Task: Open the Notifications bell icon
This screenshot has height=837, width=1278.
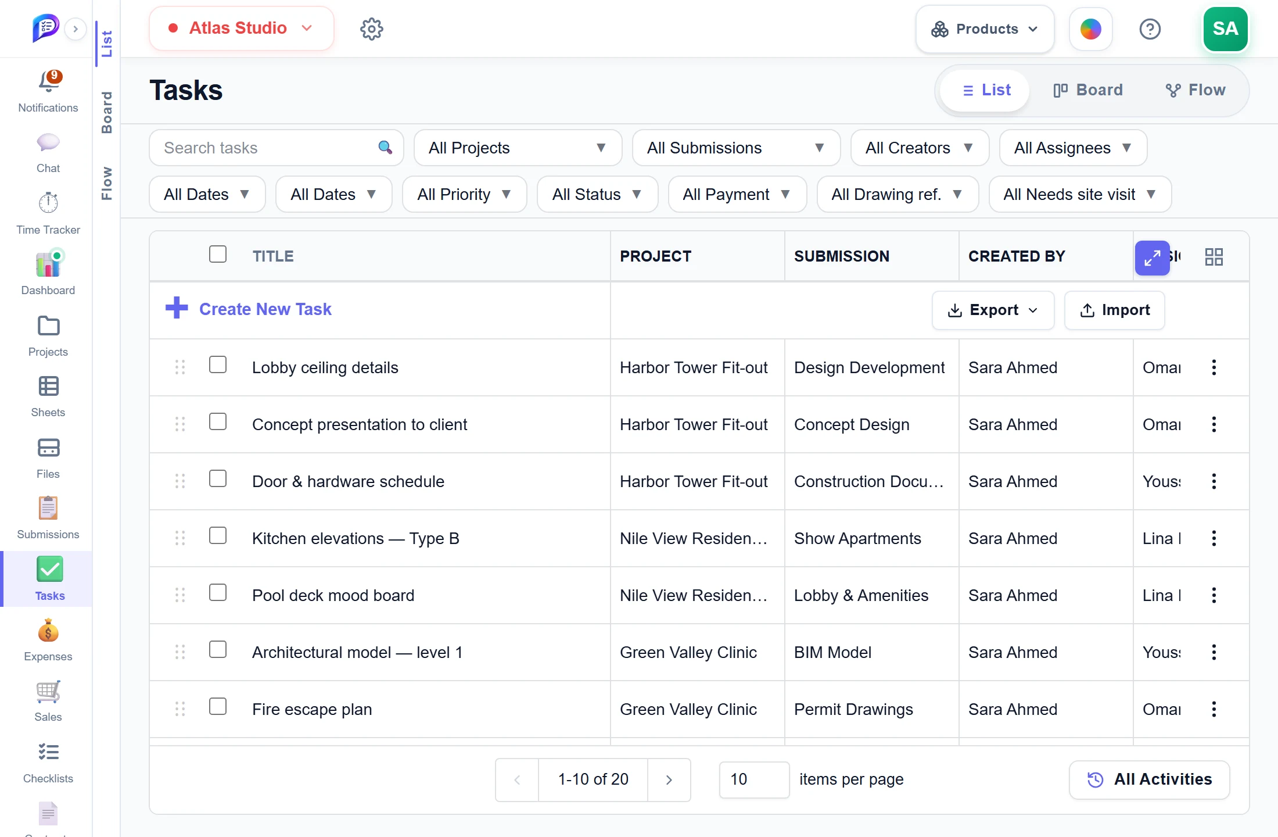Action: coord(49,82)
